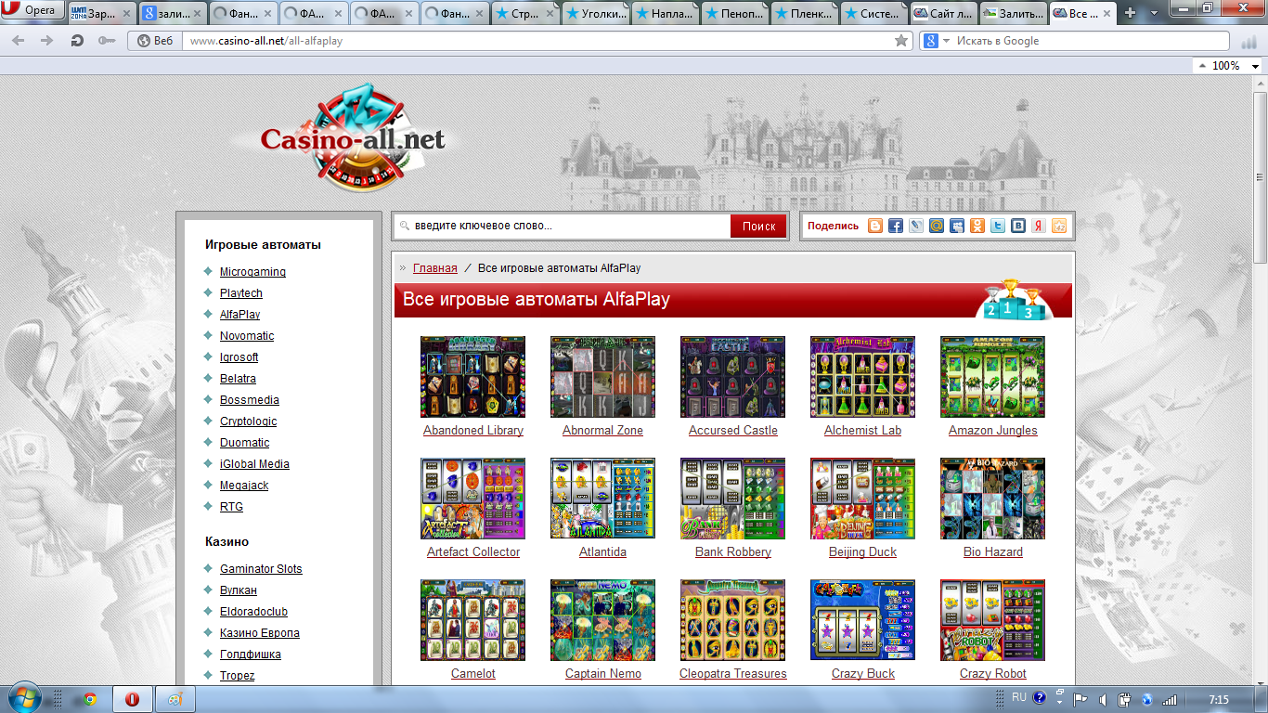Image resolution: width=1268 pixels, height=713 pixels.
Task: Share the page on Twitter
Action: tap(998, 226)
